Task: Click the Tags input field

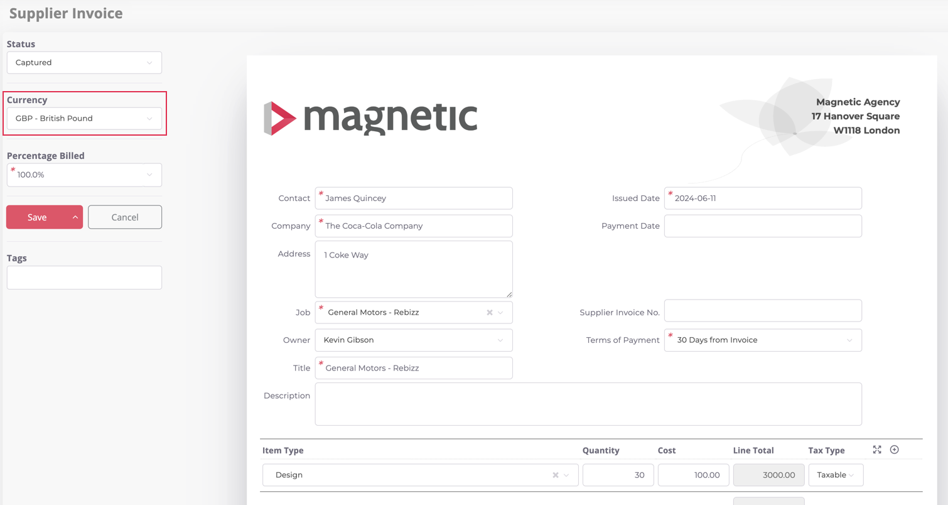Action: [84, 278]
